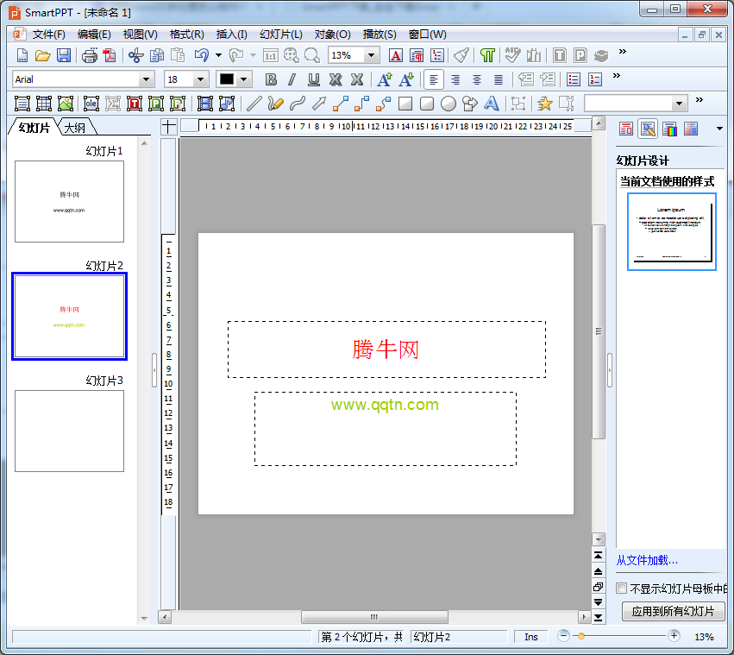Switch to the 大纲 outline tab

coord(75,128)
